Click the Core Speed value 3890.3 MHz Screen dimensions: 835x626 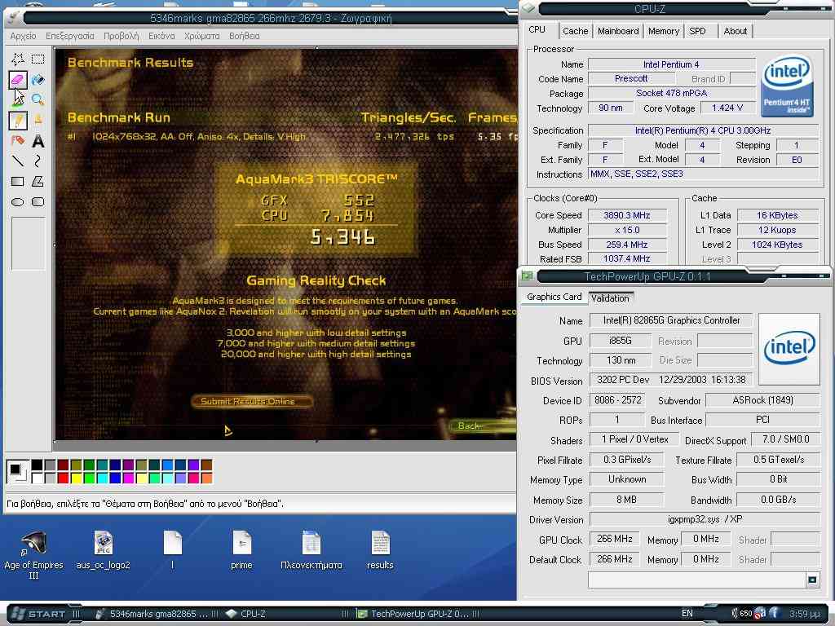[627, 215]
